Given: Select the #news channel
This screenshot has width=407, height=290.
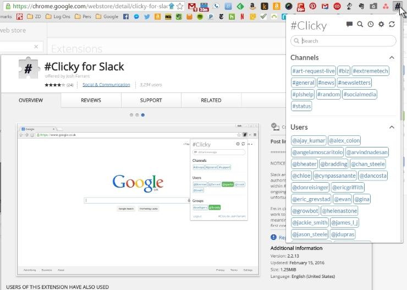Looking at the screenshot, I should (326, 83).
